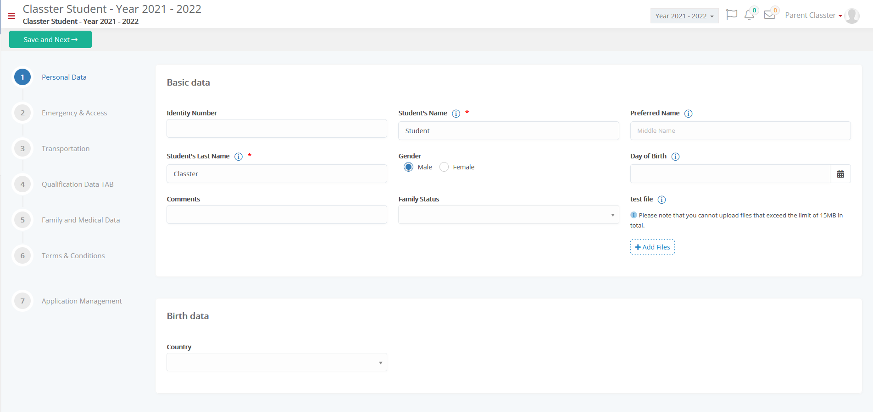Screen dimensions: 873x412
Task: Open the calendar date picker icon
Action: click(x=840, y=174)
